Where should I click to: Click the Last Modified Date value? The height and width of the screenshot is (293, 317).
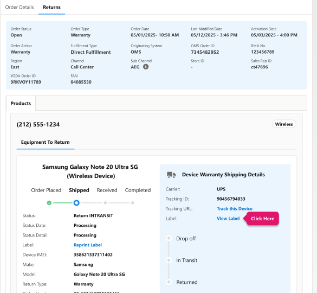(214, 35)
